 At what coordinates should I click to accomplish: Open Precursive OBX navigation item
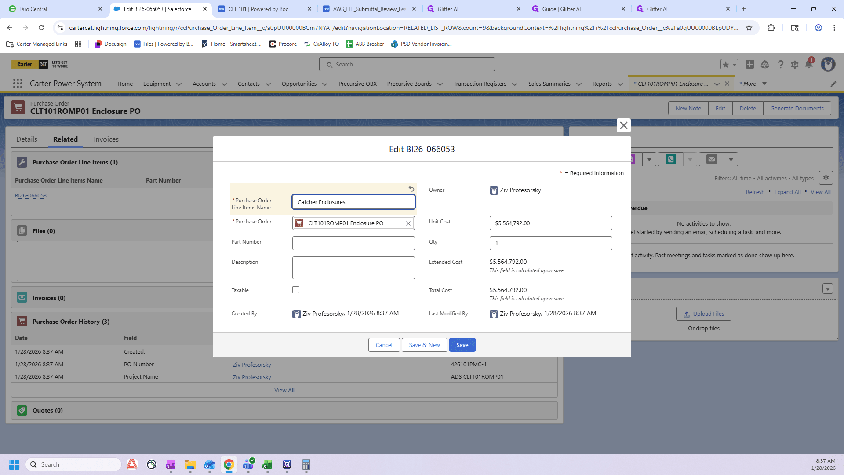coord(357,84)
